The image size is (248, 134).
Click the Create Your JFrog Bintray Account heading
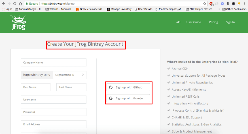(85, 44)
